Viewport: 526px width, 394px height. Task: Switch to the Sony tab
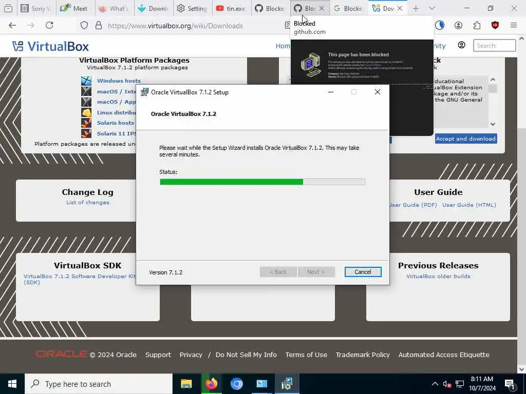(36, 8)
